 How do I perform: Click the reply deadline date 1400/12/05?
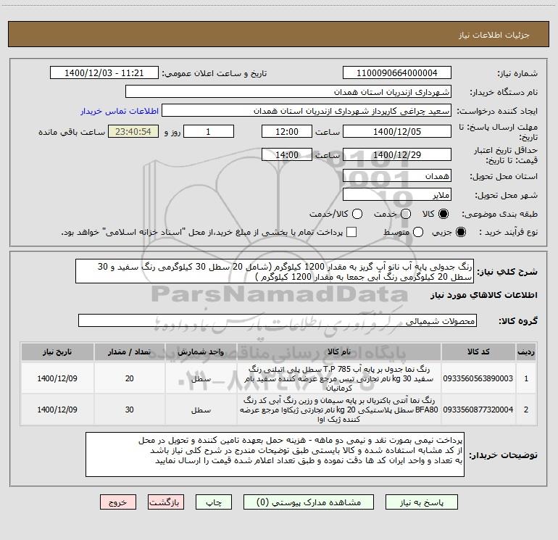(x=397, y=131)
